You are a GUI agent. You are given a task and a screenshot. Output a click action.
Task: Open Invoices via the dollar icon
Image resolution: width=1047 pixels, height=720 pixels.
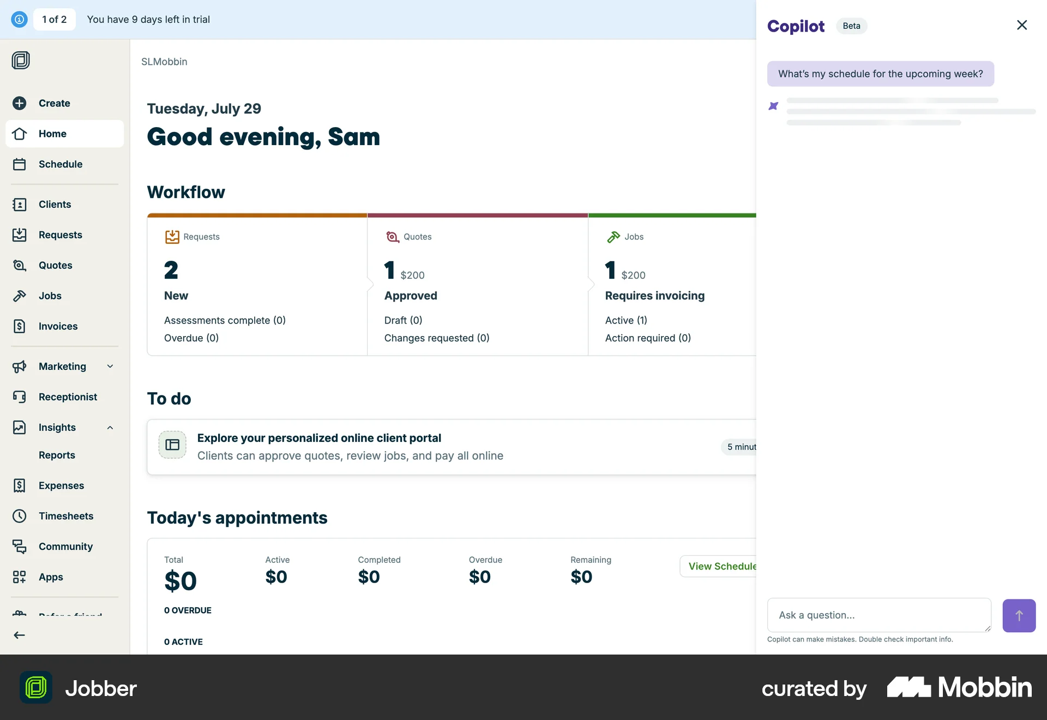point(20,326)
